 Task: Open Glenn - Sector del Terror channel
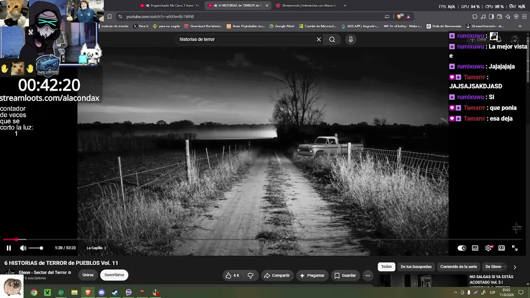pyautogui.click(x=43, y=272)
